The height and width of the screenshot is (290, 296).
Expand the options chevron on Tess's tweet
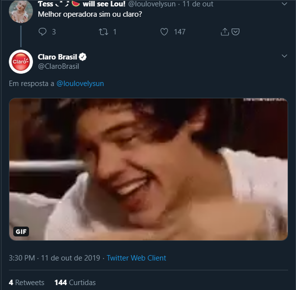tap(284, 3)
